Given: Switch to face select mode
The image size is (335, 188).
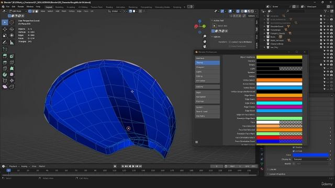Looking at the screenshot, I should point(37,11).
